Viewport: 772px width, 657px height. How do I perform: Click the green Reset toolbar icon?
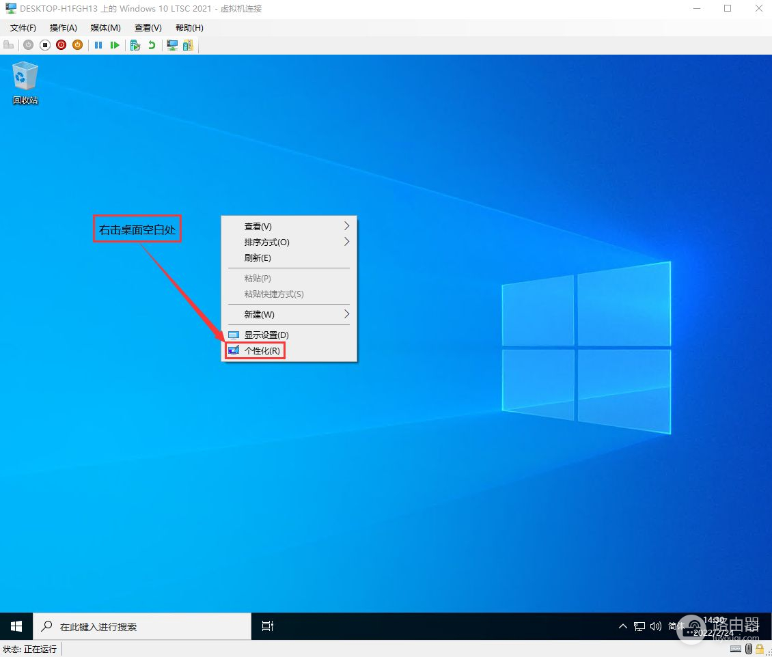coord(115,45)
